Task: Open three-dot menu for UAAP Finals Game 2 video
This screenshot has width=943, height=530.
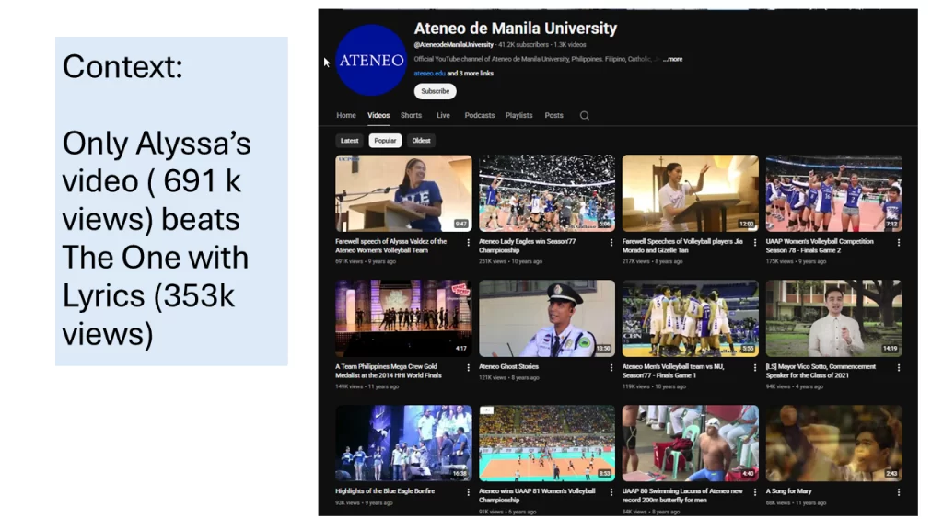Action: (899, 243)
